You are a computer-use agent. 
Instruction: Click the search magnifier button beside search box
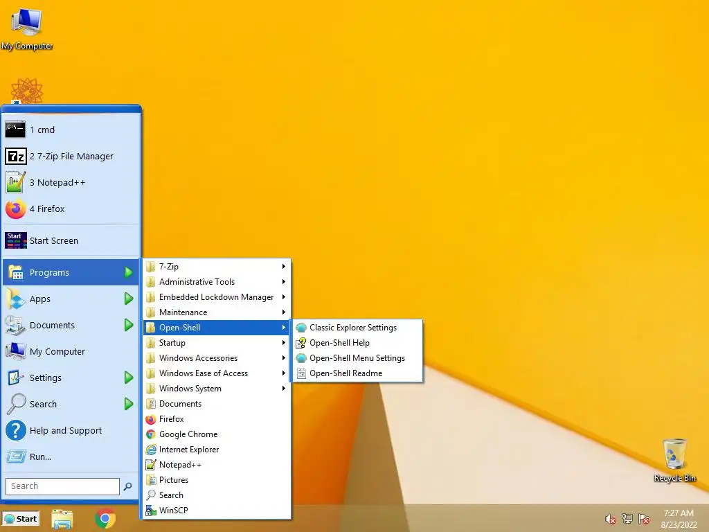[128, 486]
